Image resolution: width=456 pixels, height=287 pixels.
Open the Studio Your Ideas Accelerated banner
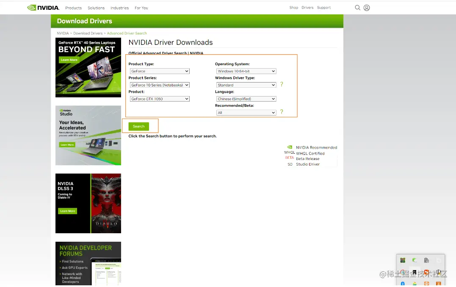pyautogui.click(x=88, y=135)
